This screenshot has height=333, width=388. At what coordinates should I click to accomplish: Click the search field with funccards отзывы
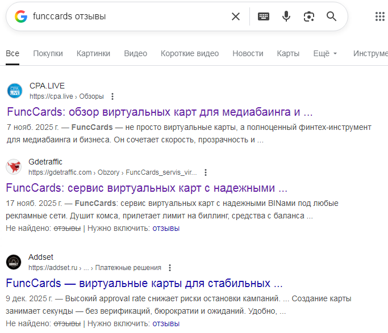(125, 16)
